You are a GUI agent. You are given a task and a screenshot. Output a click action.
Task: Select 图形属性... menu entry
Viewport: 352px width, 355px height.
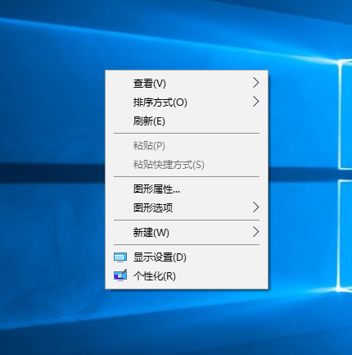click(187, 189)
